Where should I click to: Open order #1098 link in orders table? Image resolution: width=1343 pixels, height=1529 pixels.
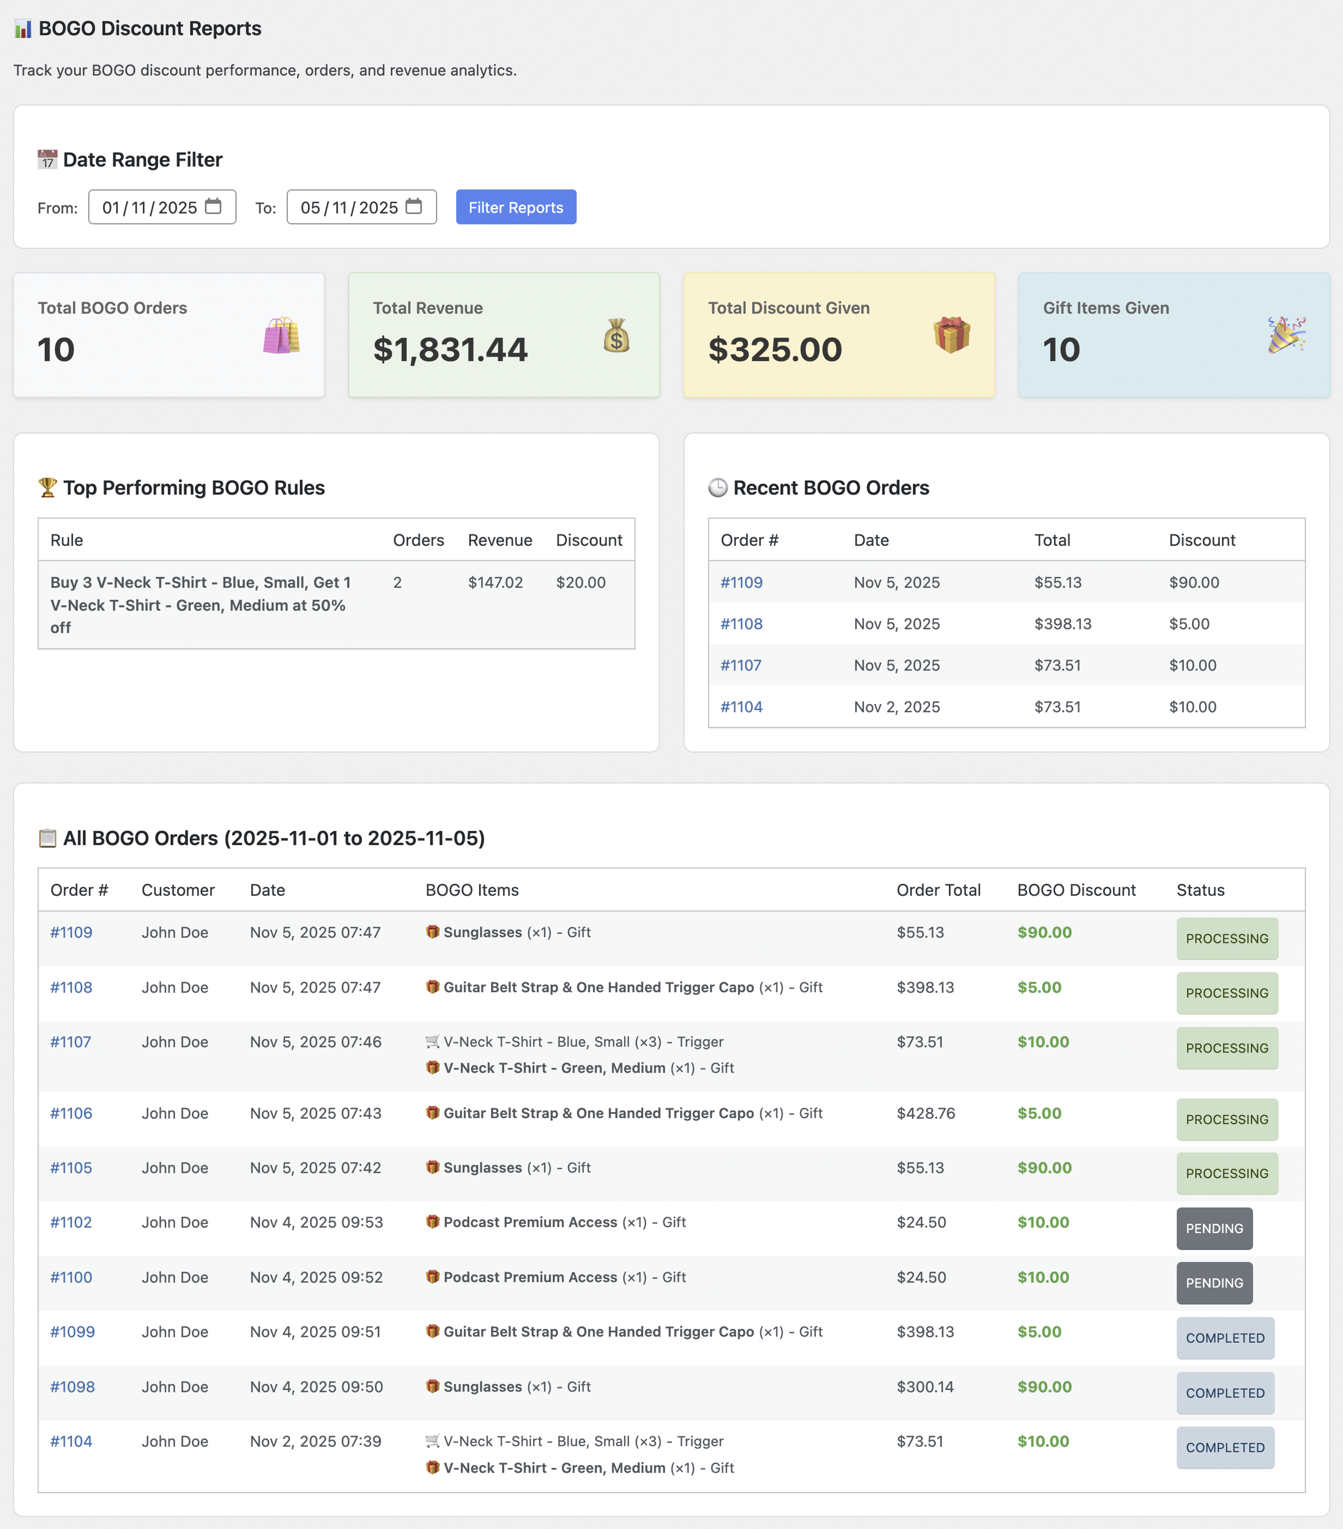point(72,1387)
